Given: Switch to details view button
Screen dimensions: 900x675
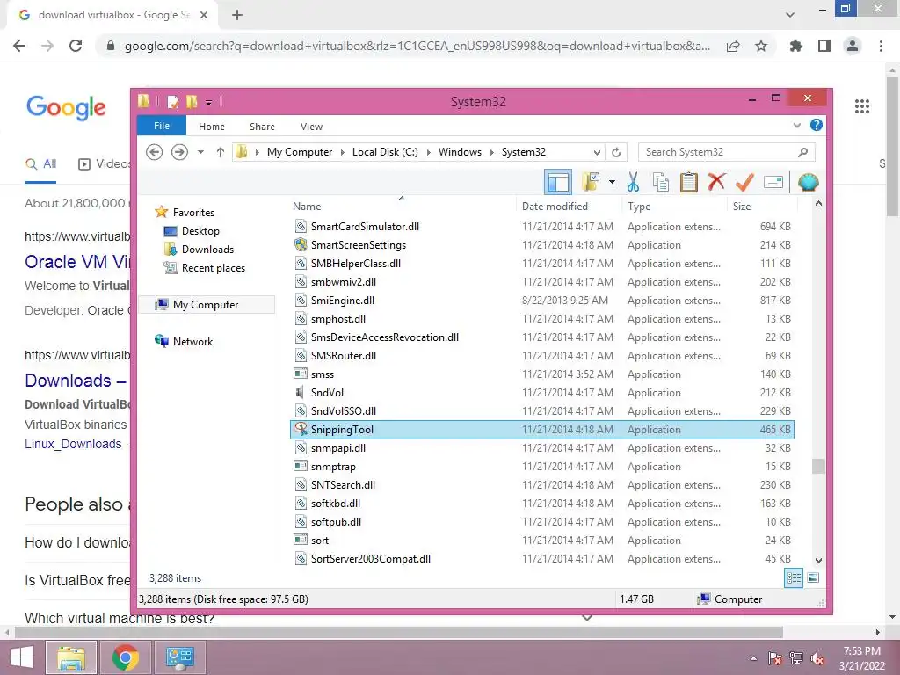Looking at the screenshot, I should (794, 578).
